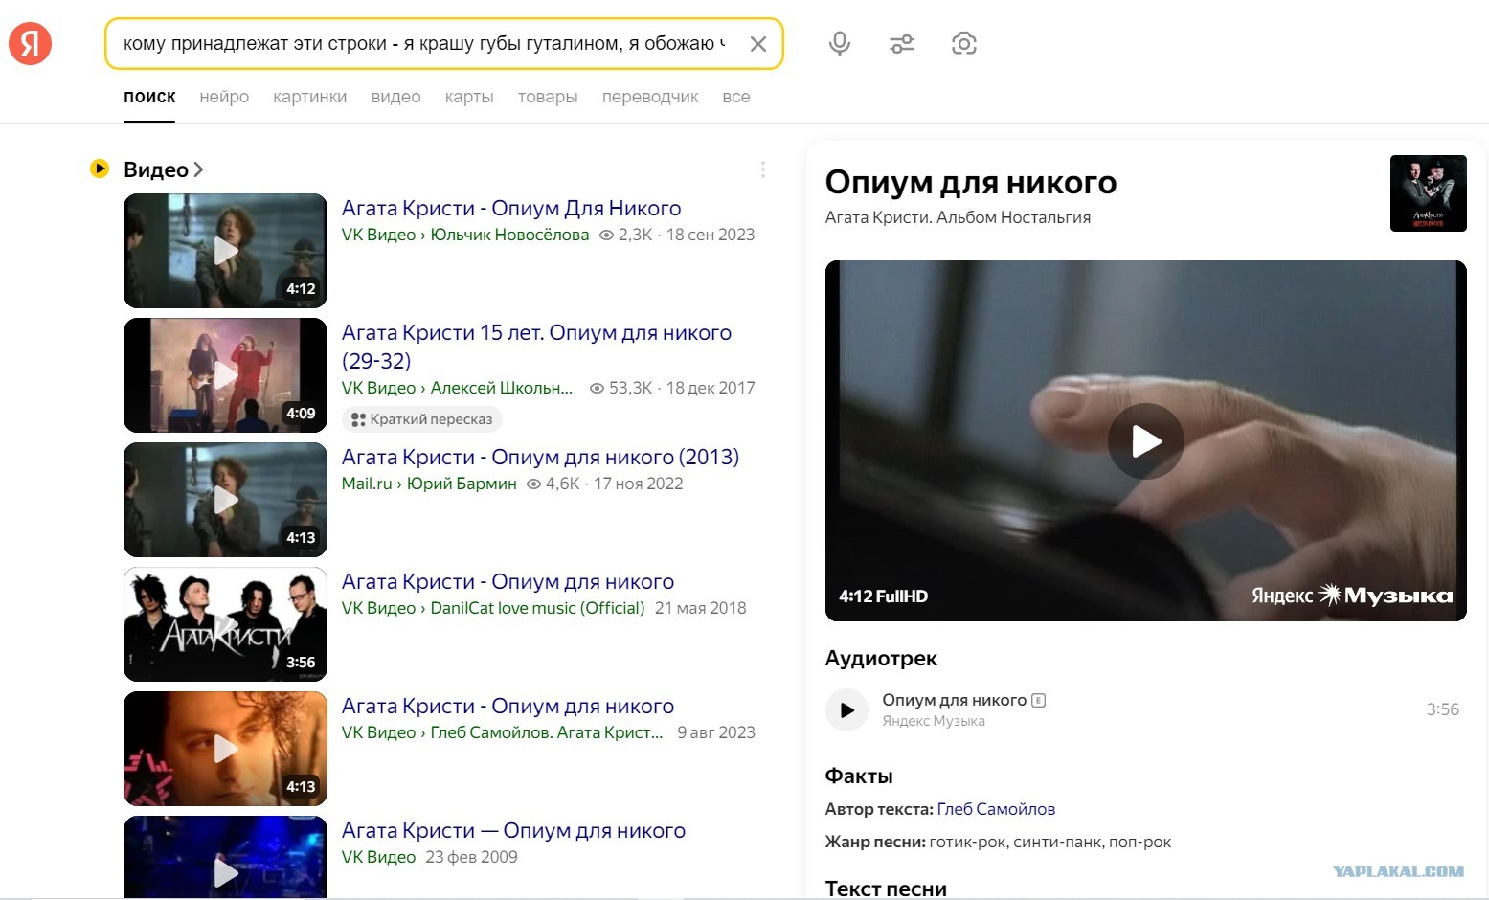
Task: Open the video result dated 21 мая 2018
Action: coord(508,581)
